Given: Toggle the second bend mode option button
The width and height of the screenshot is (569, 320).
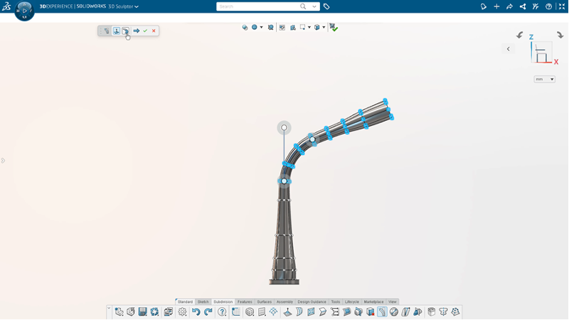Looking at the screenshot, I should pos(125,31).
